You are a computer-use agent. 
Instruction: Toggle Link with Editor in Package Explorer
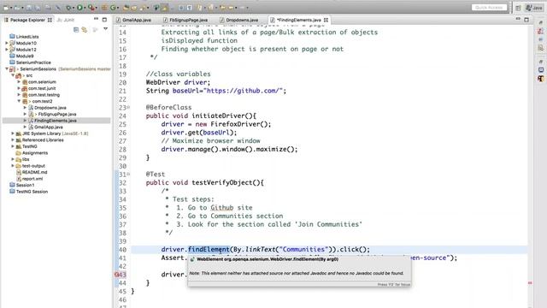[x=85, y=30]
